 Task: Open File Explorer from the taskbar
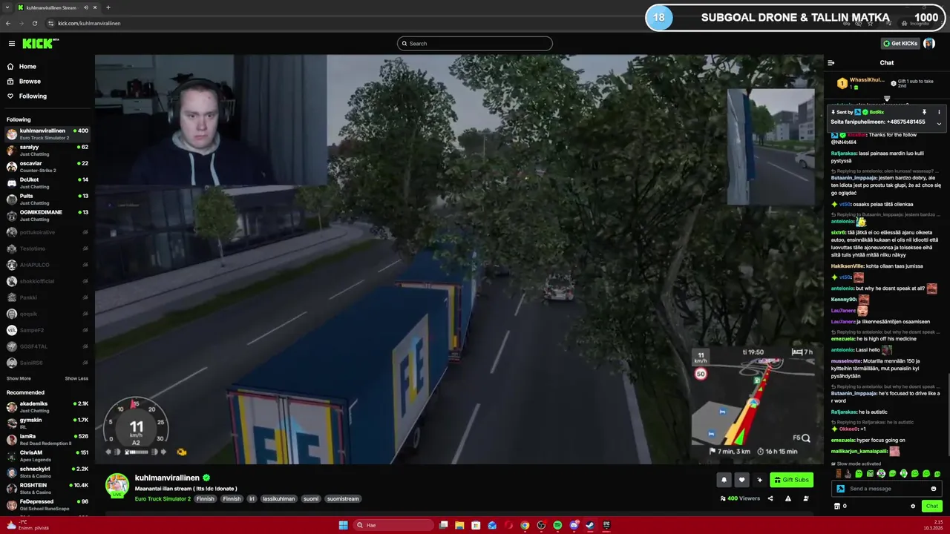459,525
